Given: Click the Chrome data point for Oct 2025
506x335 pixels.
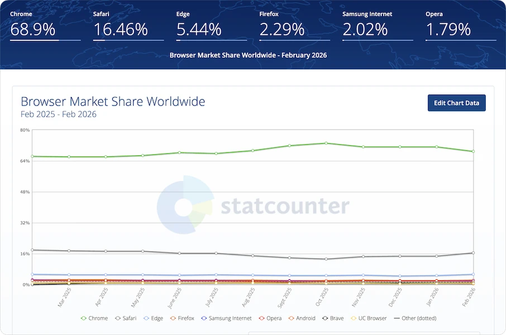Looking at the screenshot, I should coord(326,143).
